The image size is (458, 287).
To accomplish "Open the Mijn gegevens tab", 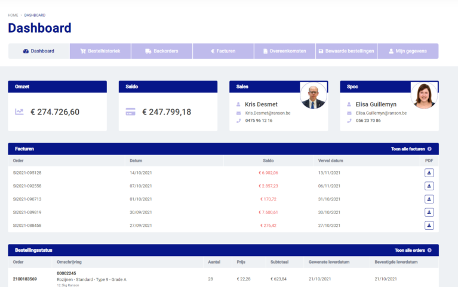I will pyautogui.click(x=407, y=51).
